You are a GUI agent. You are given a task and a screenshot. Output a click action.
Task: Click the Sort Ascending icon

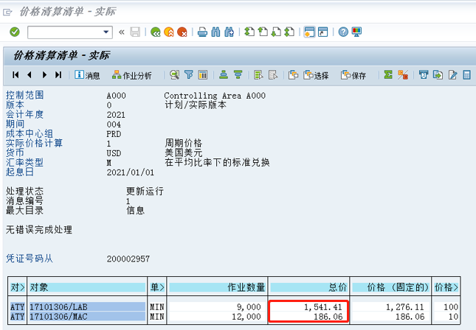[x=224, y=75]
